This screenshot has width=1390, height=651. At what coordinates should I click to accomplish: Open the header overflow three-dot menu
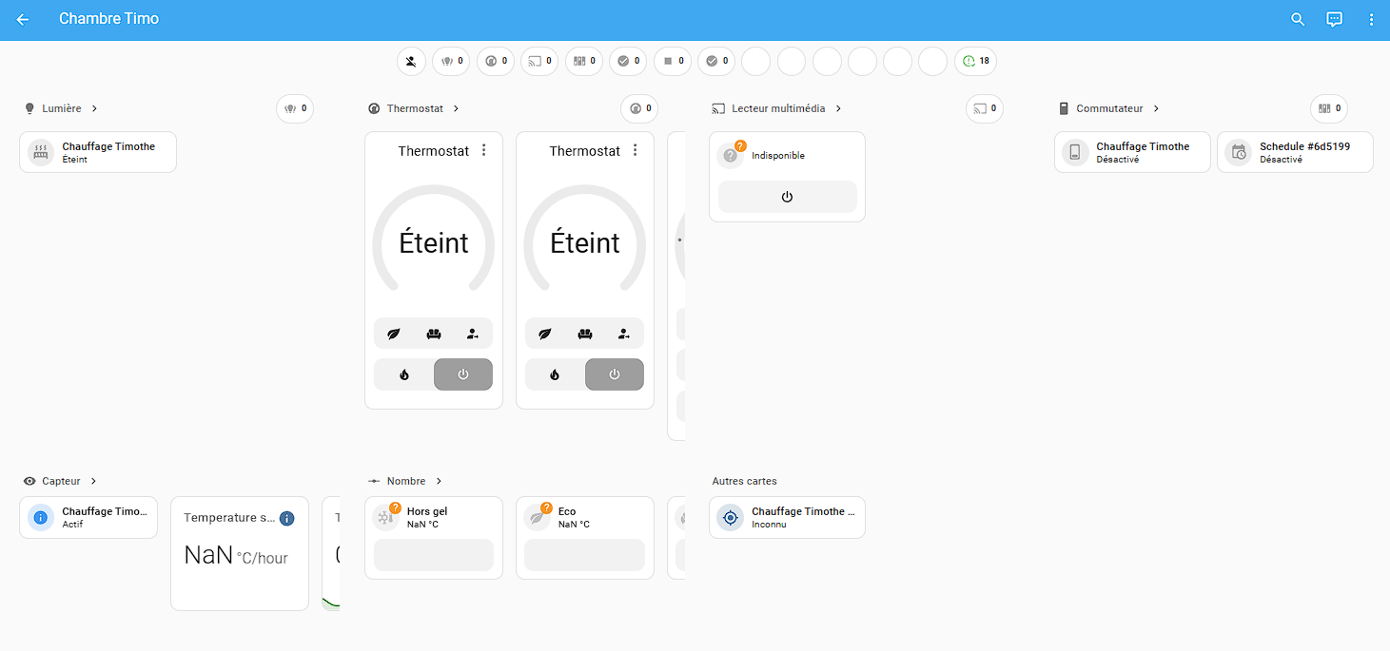(x=1371, y=19)
